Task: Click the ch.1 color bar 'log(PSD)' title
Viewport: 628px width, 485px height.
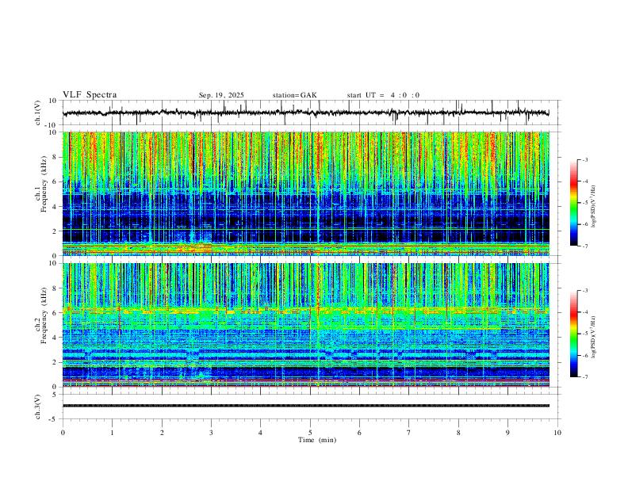Action: click(x=594, y=206)
